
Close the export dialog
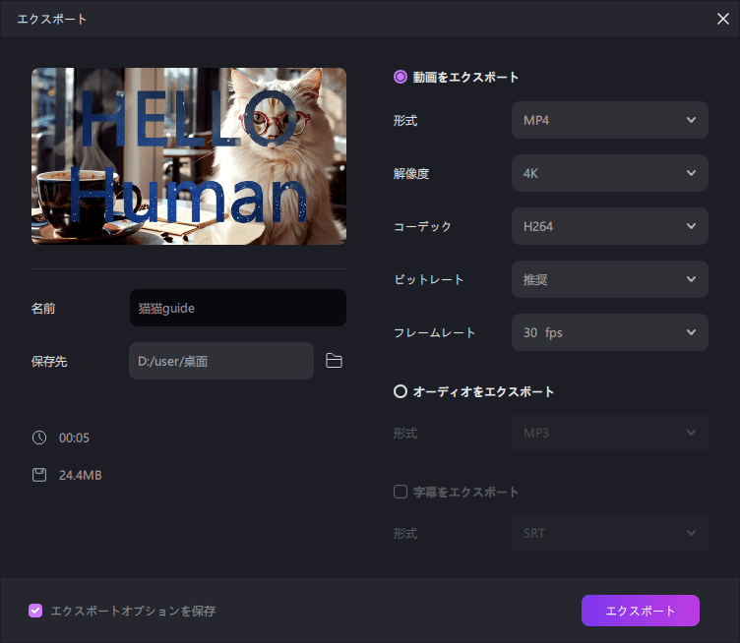pos(723,19)
